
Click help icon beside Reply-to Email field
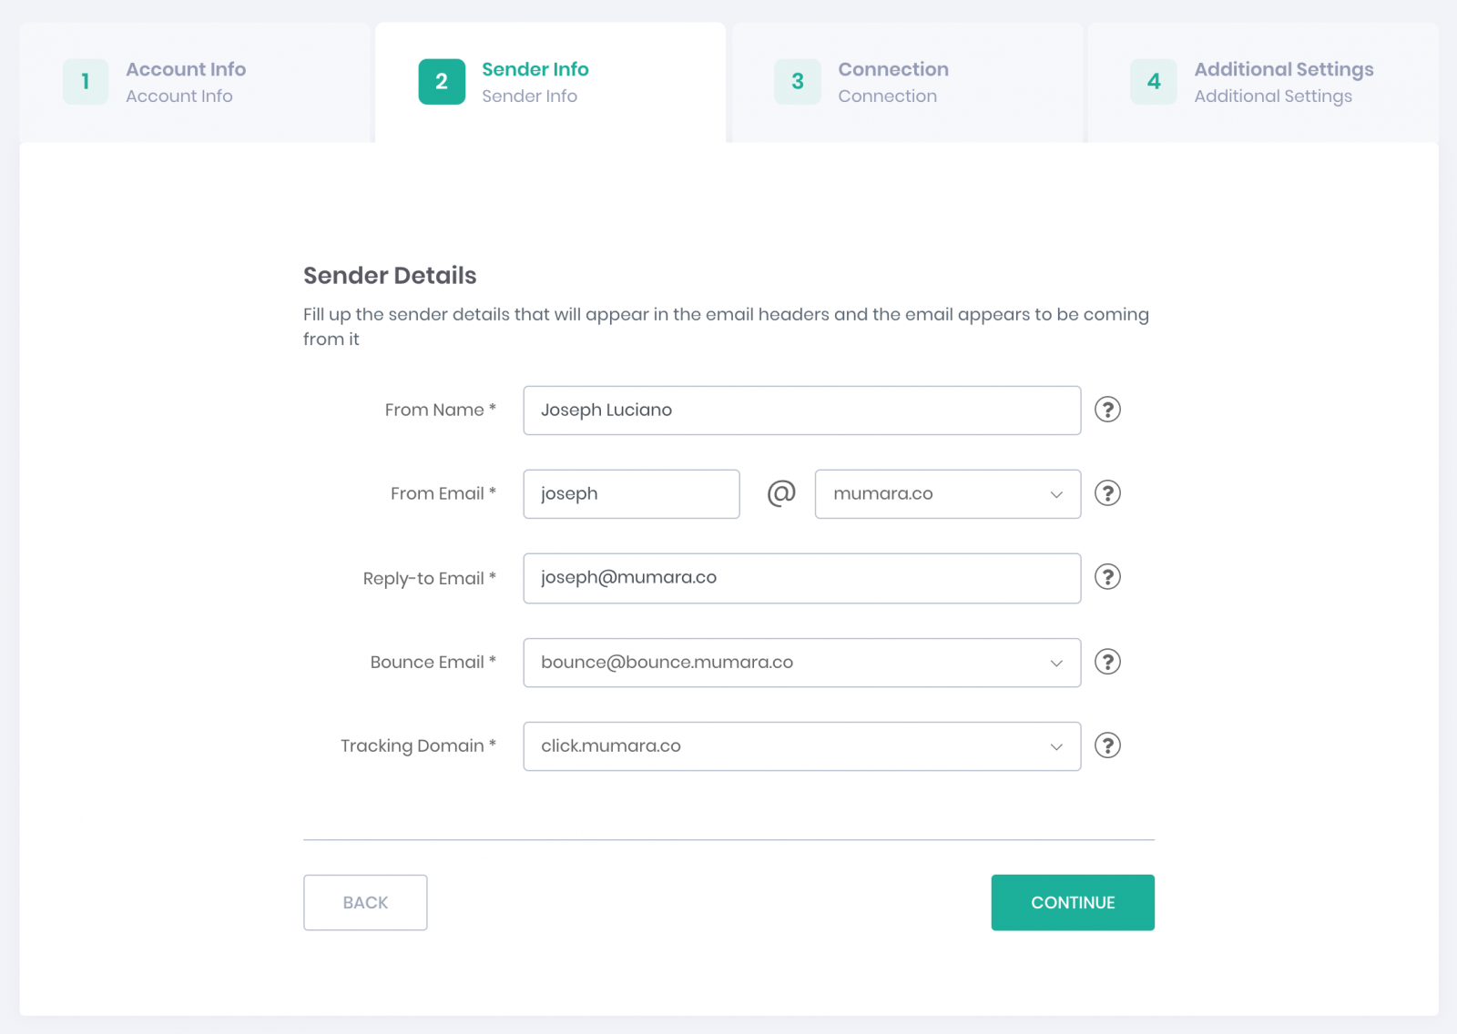(x=1107, y=577)
